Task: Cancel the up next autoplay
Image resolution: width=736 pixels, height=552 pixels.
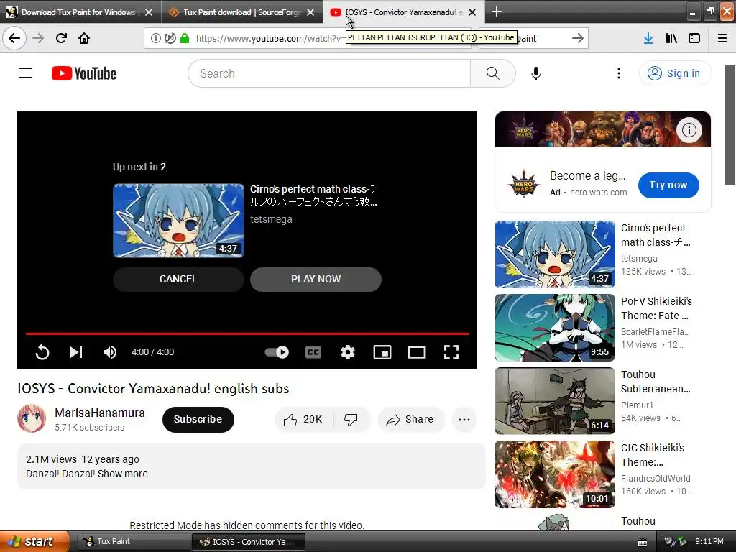Action: (178, 279)
